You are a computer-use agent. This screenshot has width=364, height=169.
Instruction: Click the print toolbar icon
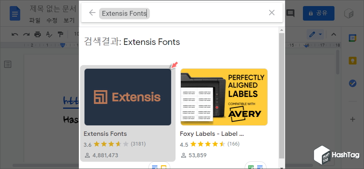[38, 35]
